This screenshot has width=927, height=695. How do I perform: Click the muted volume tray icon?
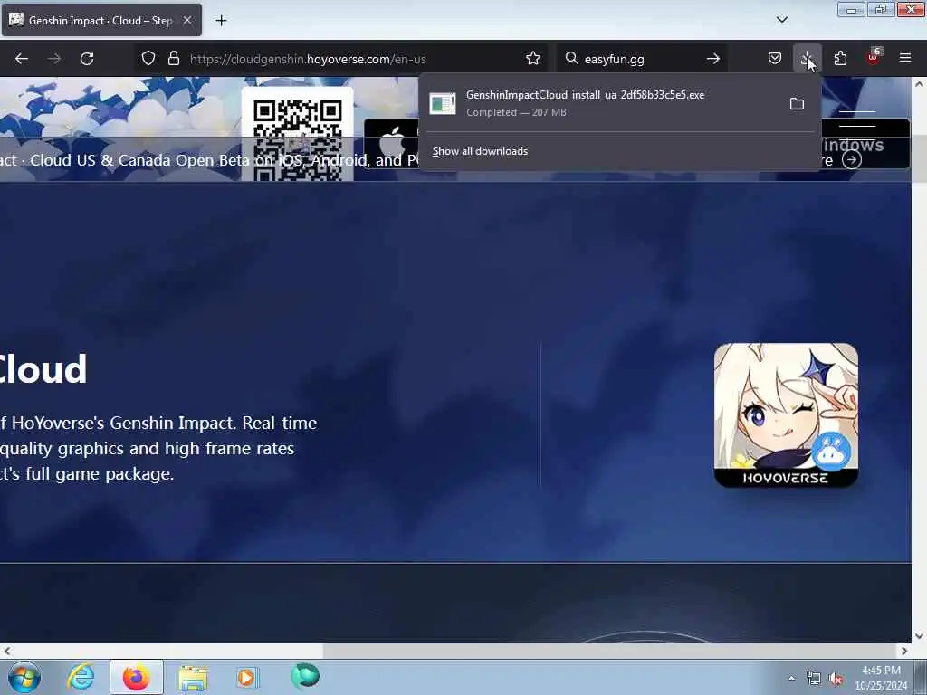point(836,679)
